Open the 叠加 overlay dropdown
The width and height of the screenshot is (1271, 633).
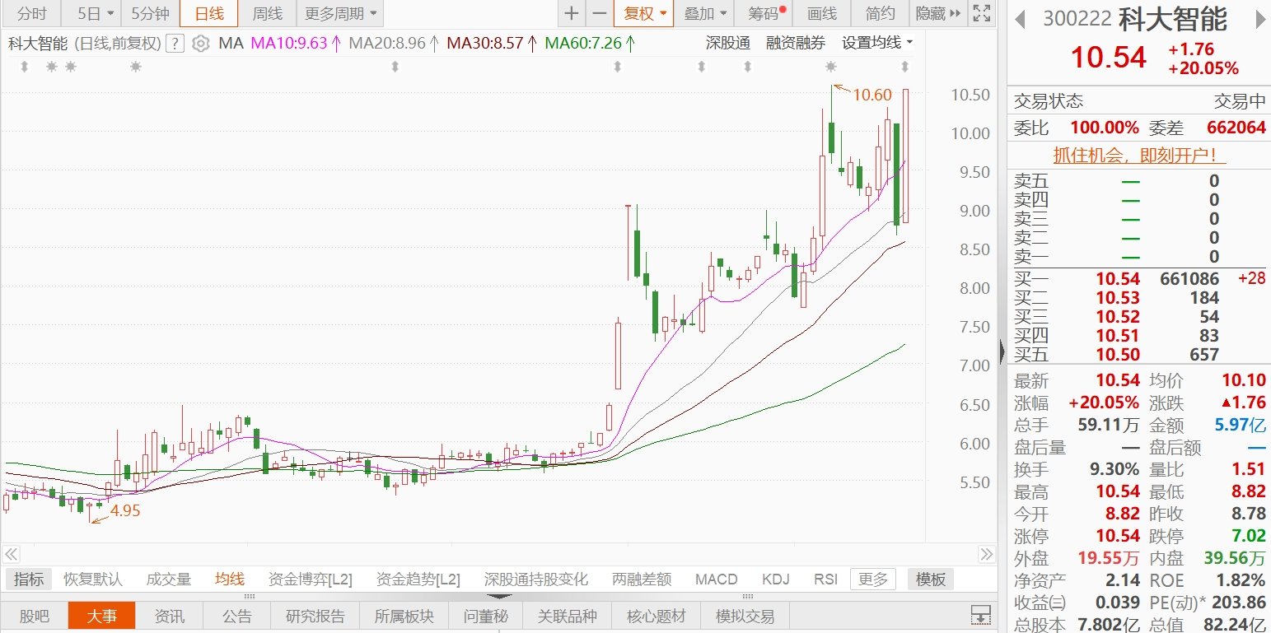[706, 13]
